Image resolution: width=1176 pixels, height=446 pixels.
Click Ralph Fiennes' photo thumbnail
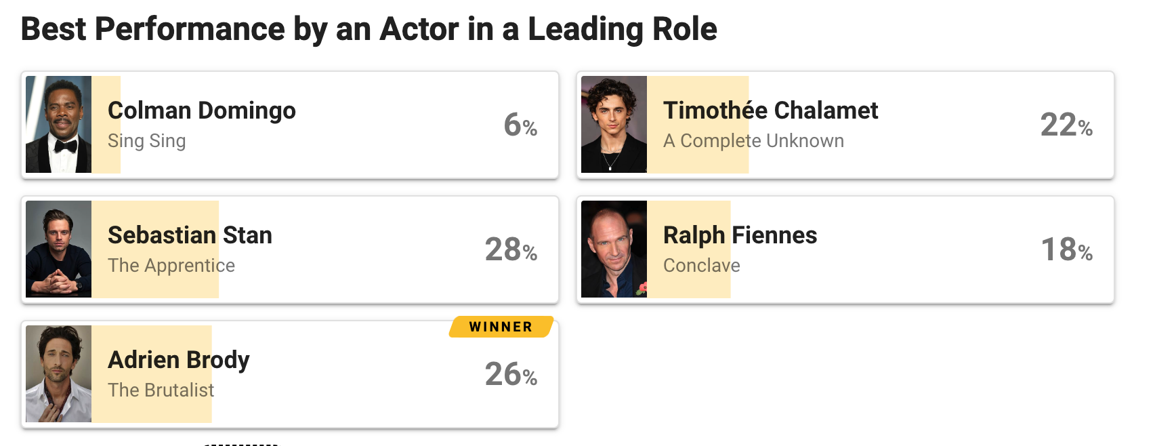click(x=614, y=249)
